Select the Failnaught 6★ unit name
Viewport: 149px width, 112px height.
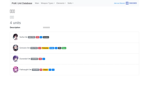[x=25, y=70]
